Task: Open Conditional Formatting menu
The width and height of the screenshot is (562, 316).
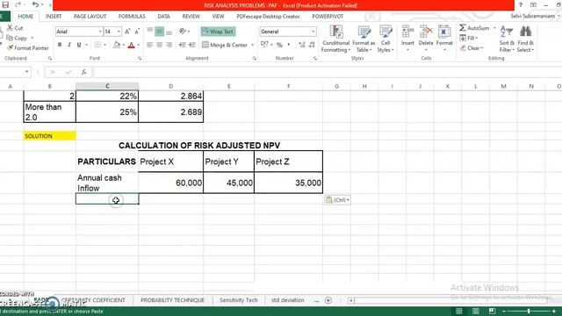Action: click(335, 39)
